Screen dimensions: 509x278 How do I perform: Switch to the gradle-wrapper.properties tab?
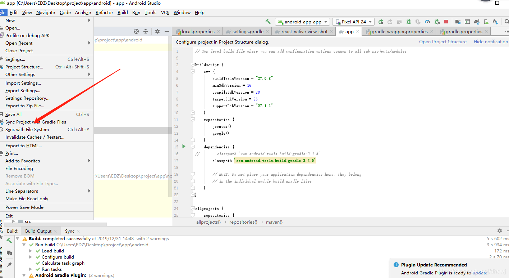399,31
